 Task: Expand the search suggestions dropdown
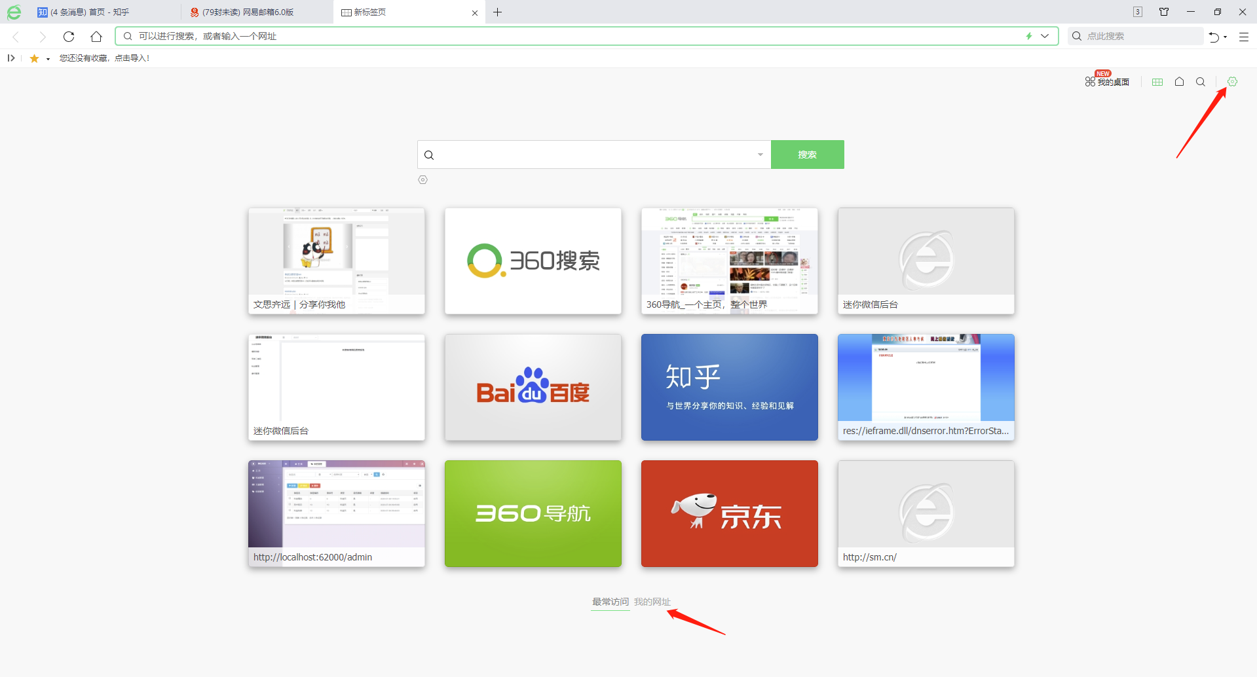pyautogui.click(x=760, y=155)
